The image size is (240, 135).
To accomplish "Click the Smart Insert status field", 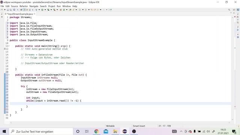I will pos(139,126).
